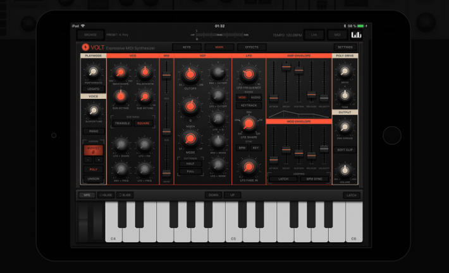Set LFO range to Mod

tap(242, 98)
